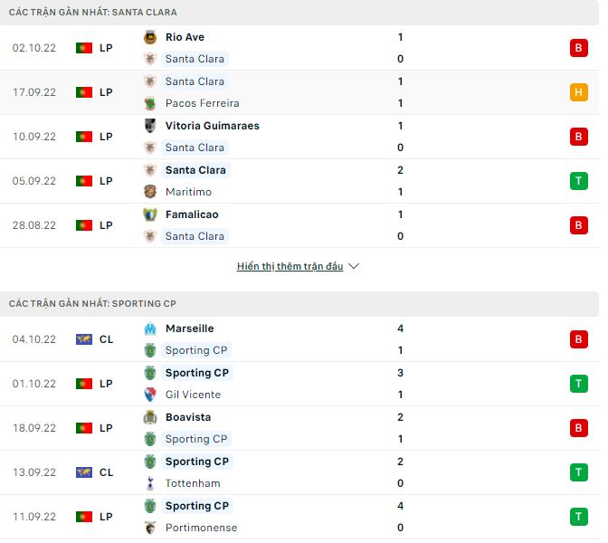Click the Famalicao team crest
Viewport: 608px width, 543px height.
pyautogui.click(x=150, y=214)
